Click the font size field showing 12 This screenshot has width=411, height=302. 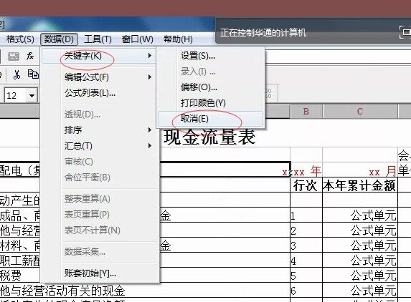click(x=15, y=95)
